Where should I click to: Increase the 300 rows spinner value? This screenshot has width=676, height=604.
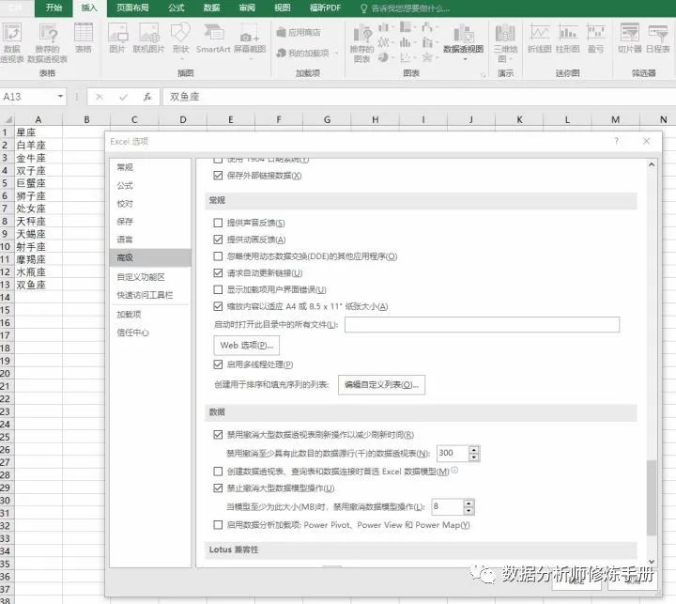(x=474, y=450)
